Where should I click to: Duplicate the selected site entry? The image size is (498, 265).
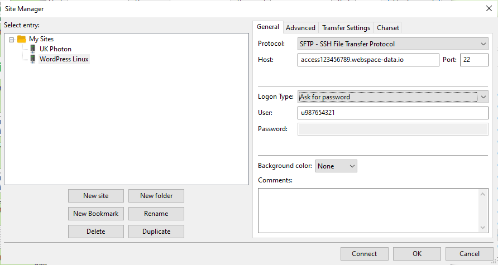point(156,232)
